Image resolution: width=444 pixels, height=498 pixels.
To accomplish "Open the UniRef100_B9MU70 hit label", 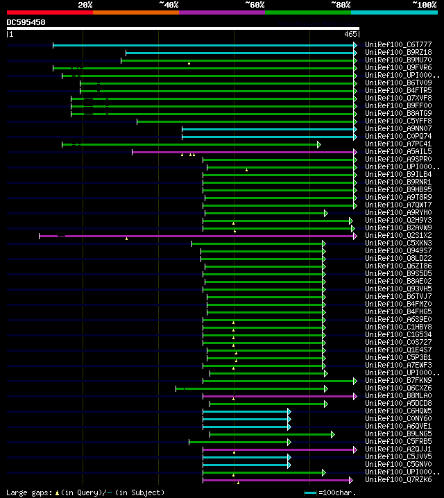I will click(x=398, y=60).
